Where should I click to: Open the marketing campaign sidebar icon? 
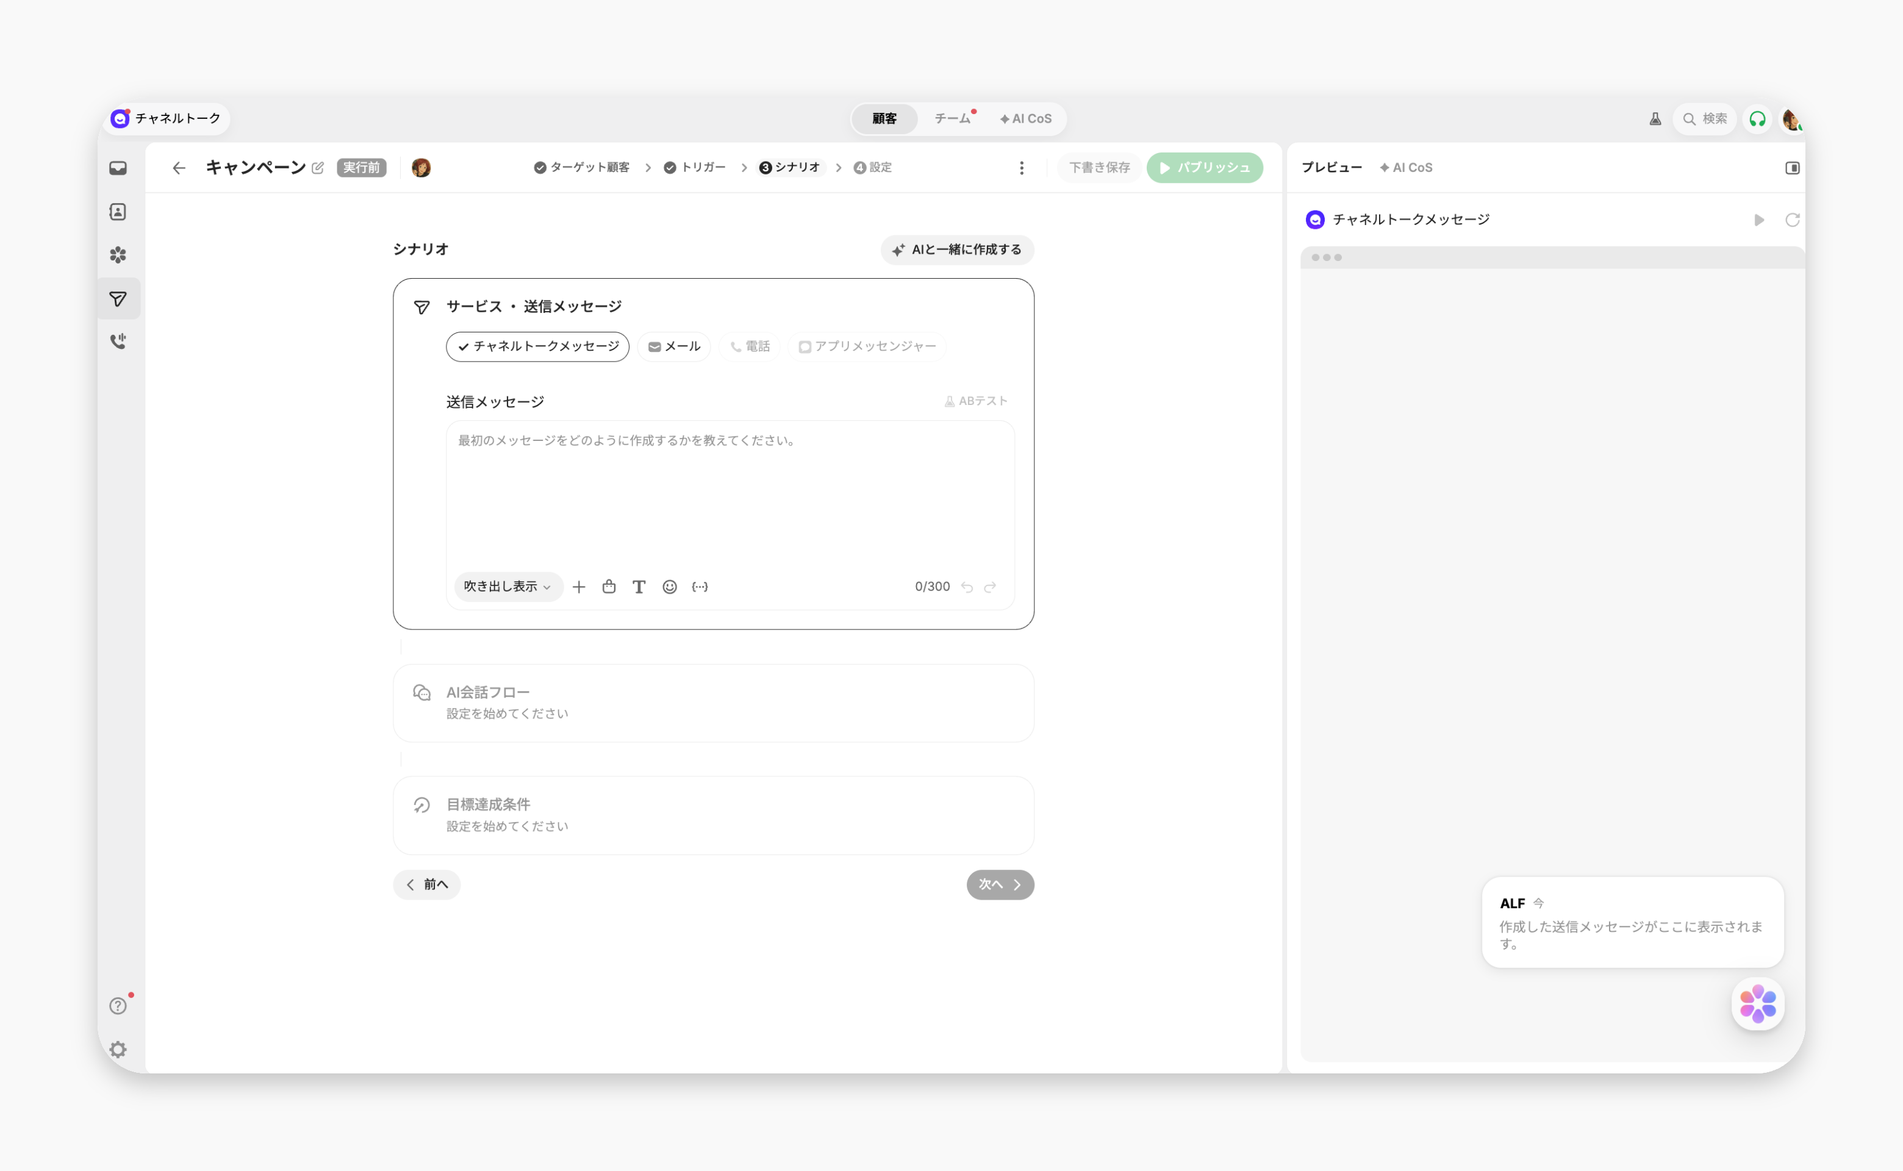click(118, 299)
